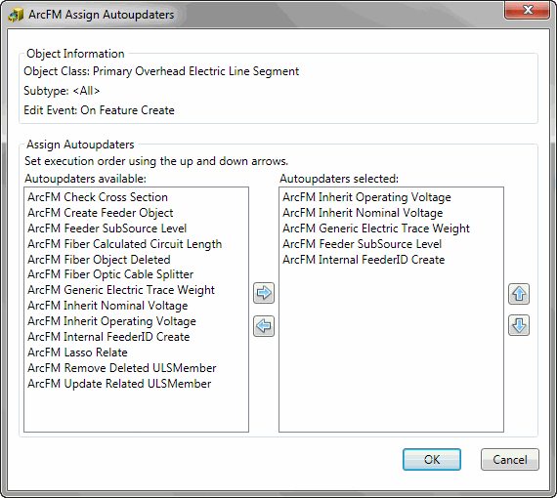Select ArcFM Check Cross Section in available list

pos(98,197)
